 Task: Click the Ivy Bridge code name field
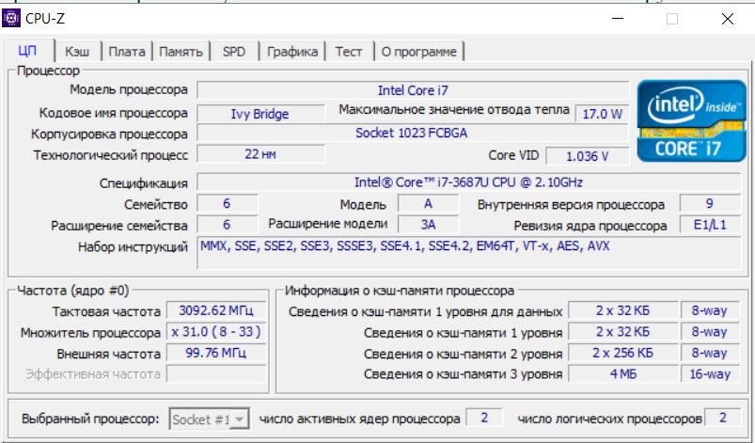[x=260, y=114]
